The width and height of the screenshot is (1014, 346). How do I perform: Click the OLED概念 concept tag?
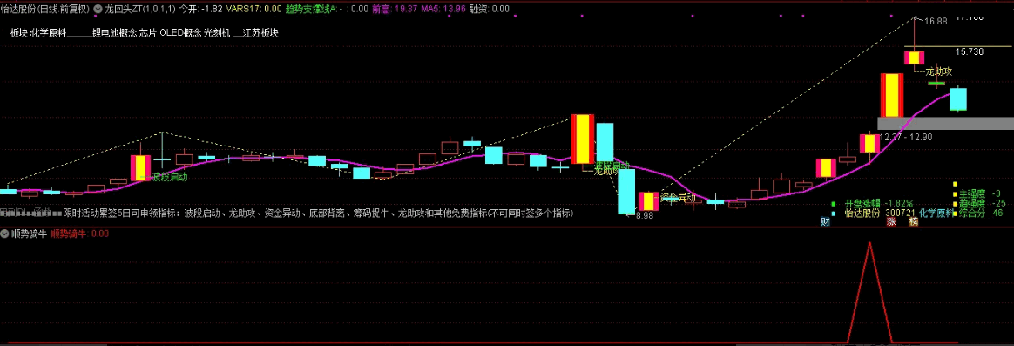click(180, 32)
